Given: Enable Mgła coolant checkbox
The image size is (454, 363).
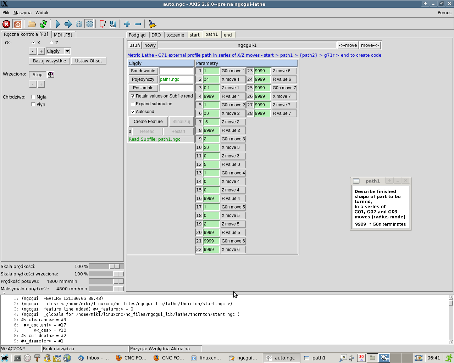Looking at the screenshot, I should [x=33, y=97].
